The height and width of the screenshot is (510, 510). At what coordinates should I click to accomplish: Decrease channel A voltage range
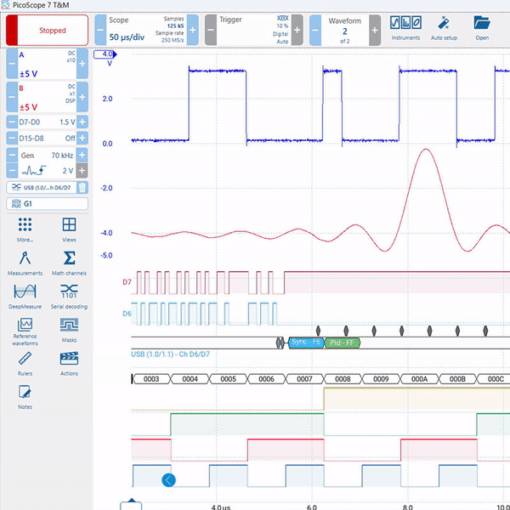click(12, 64)
